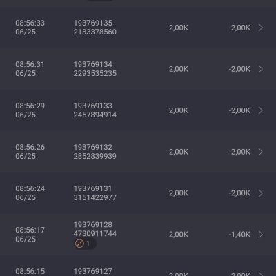Expand details chevron for 08:56:33 entry

261,28
